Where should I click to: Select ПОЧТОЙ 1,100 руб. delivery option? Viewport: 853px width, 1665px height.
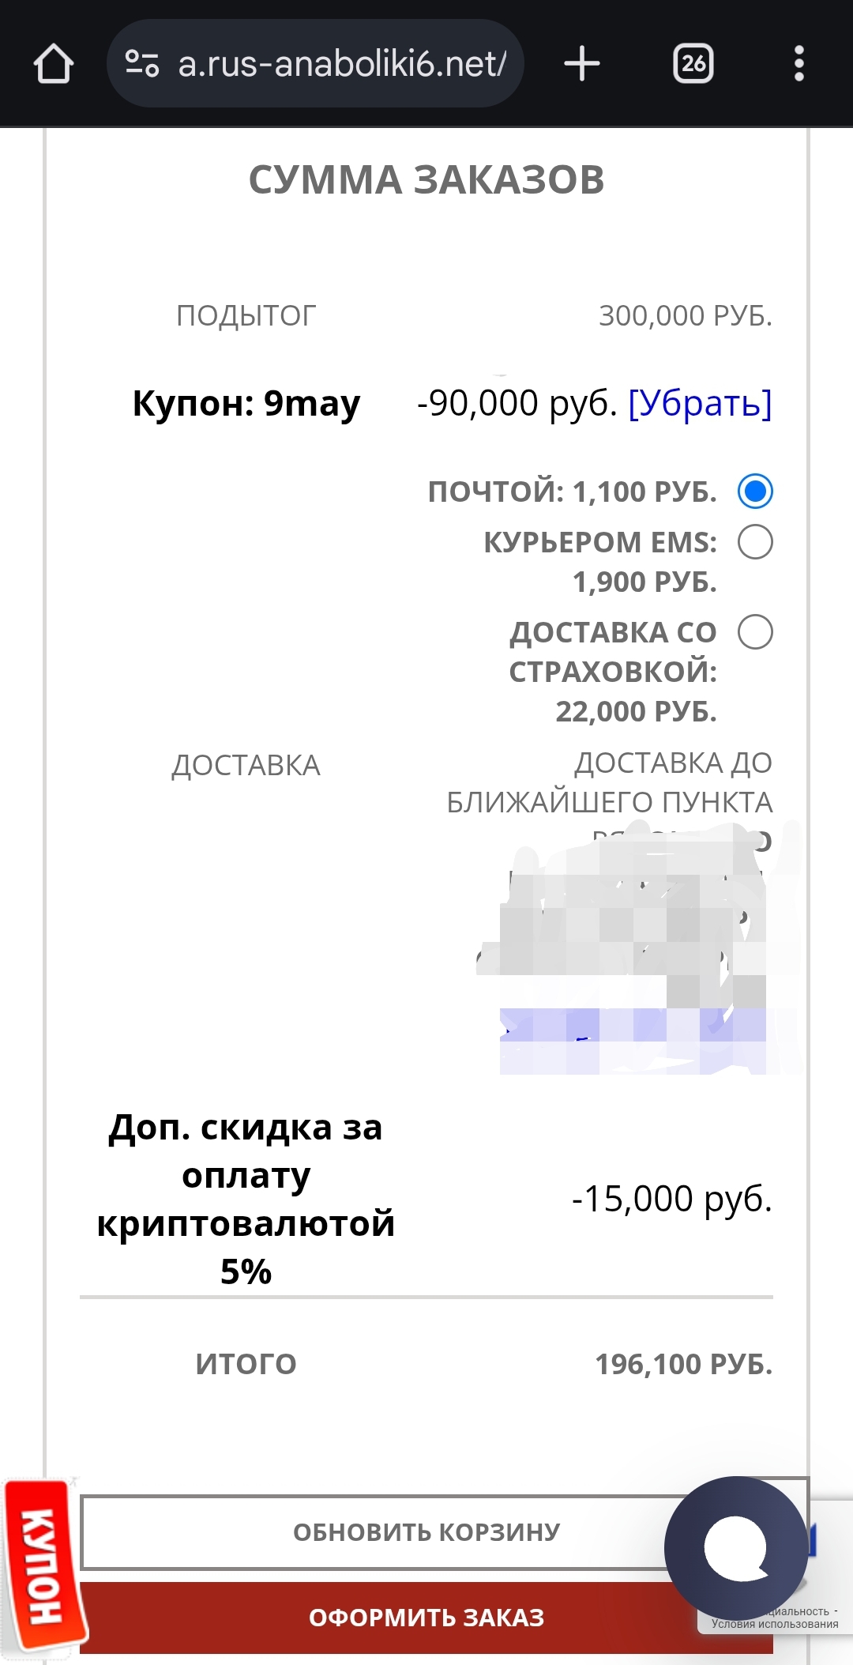[x=755, y=491]
